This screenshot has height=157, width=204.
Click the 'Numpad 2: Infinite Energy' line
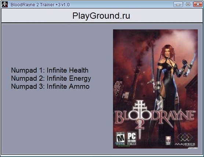pos(51,78)
